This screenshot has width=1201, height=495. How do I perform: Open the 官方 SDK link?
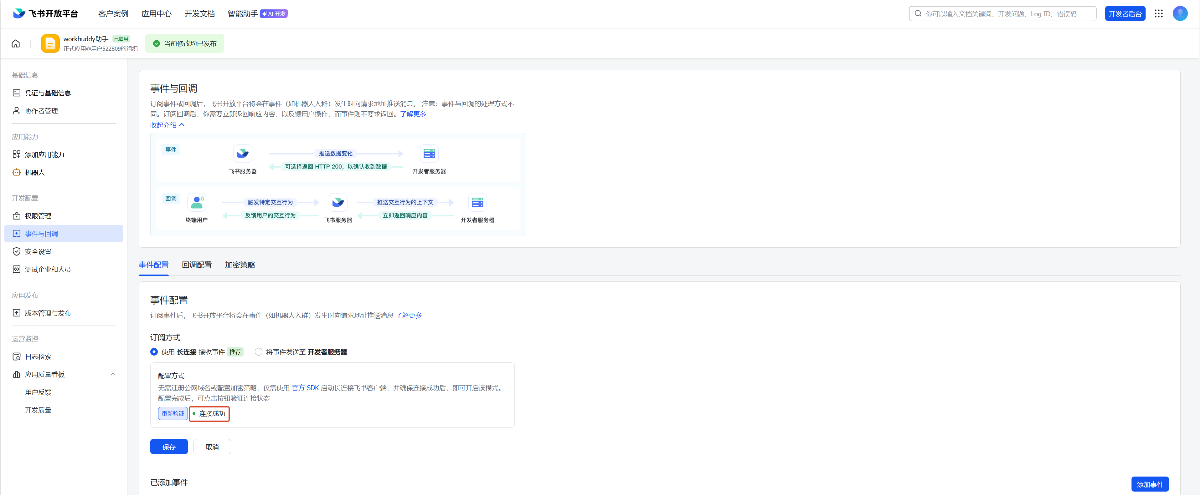(305, 388)
